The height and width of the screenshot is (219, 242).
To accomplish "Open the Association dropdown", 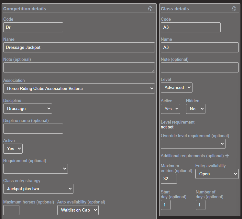I will pos(79,89).
